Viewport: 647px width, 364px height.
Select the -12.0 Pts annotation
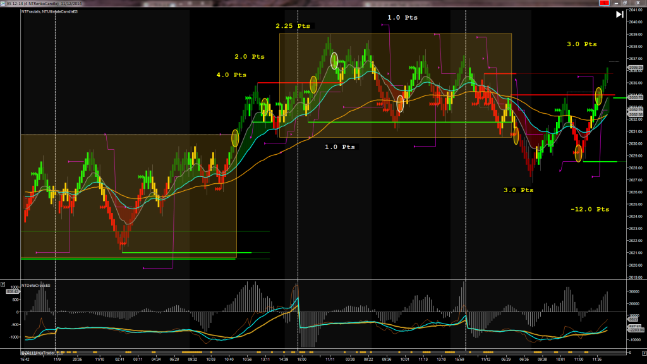(x=590, y=209)
